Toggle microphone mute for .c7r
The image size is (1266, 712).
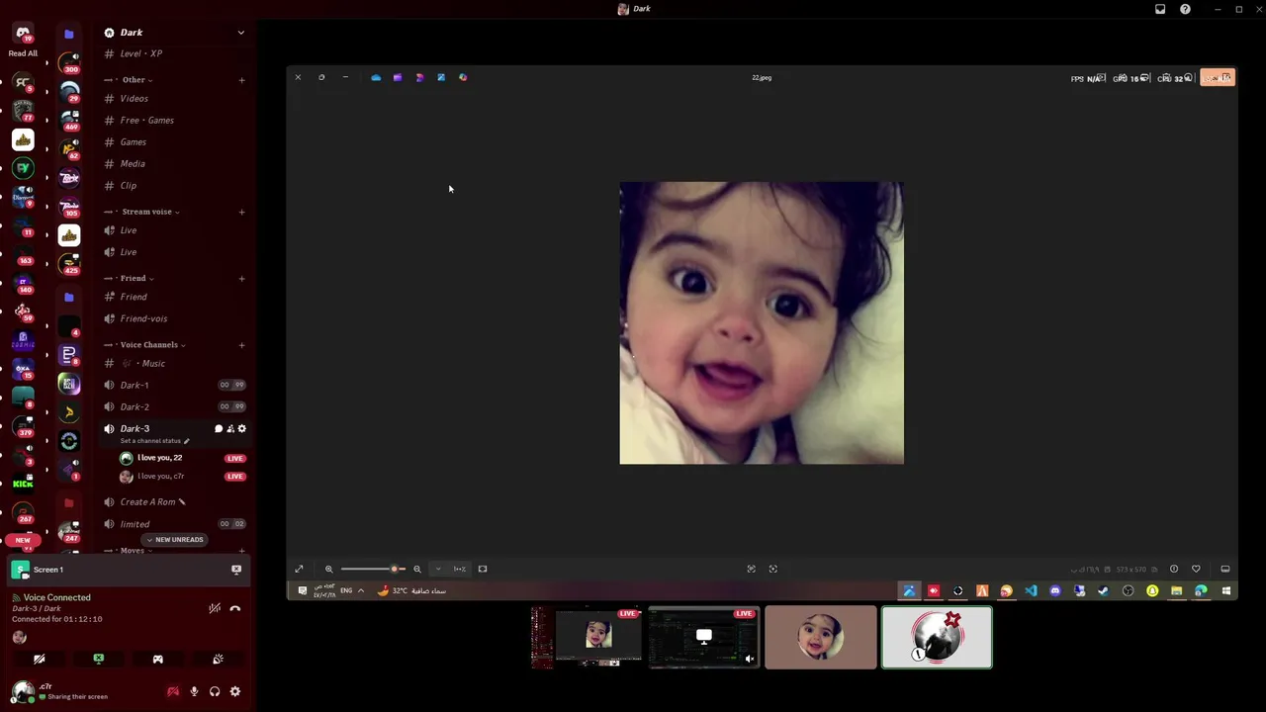(x=194, y=691)
